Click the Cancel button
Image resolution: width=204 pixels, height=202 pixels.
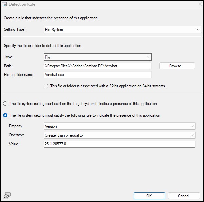184,196
